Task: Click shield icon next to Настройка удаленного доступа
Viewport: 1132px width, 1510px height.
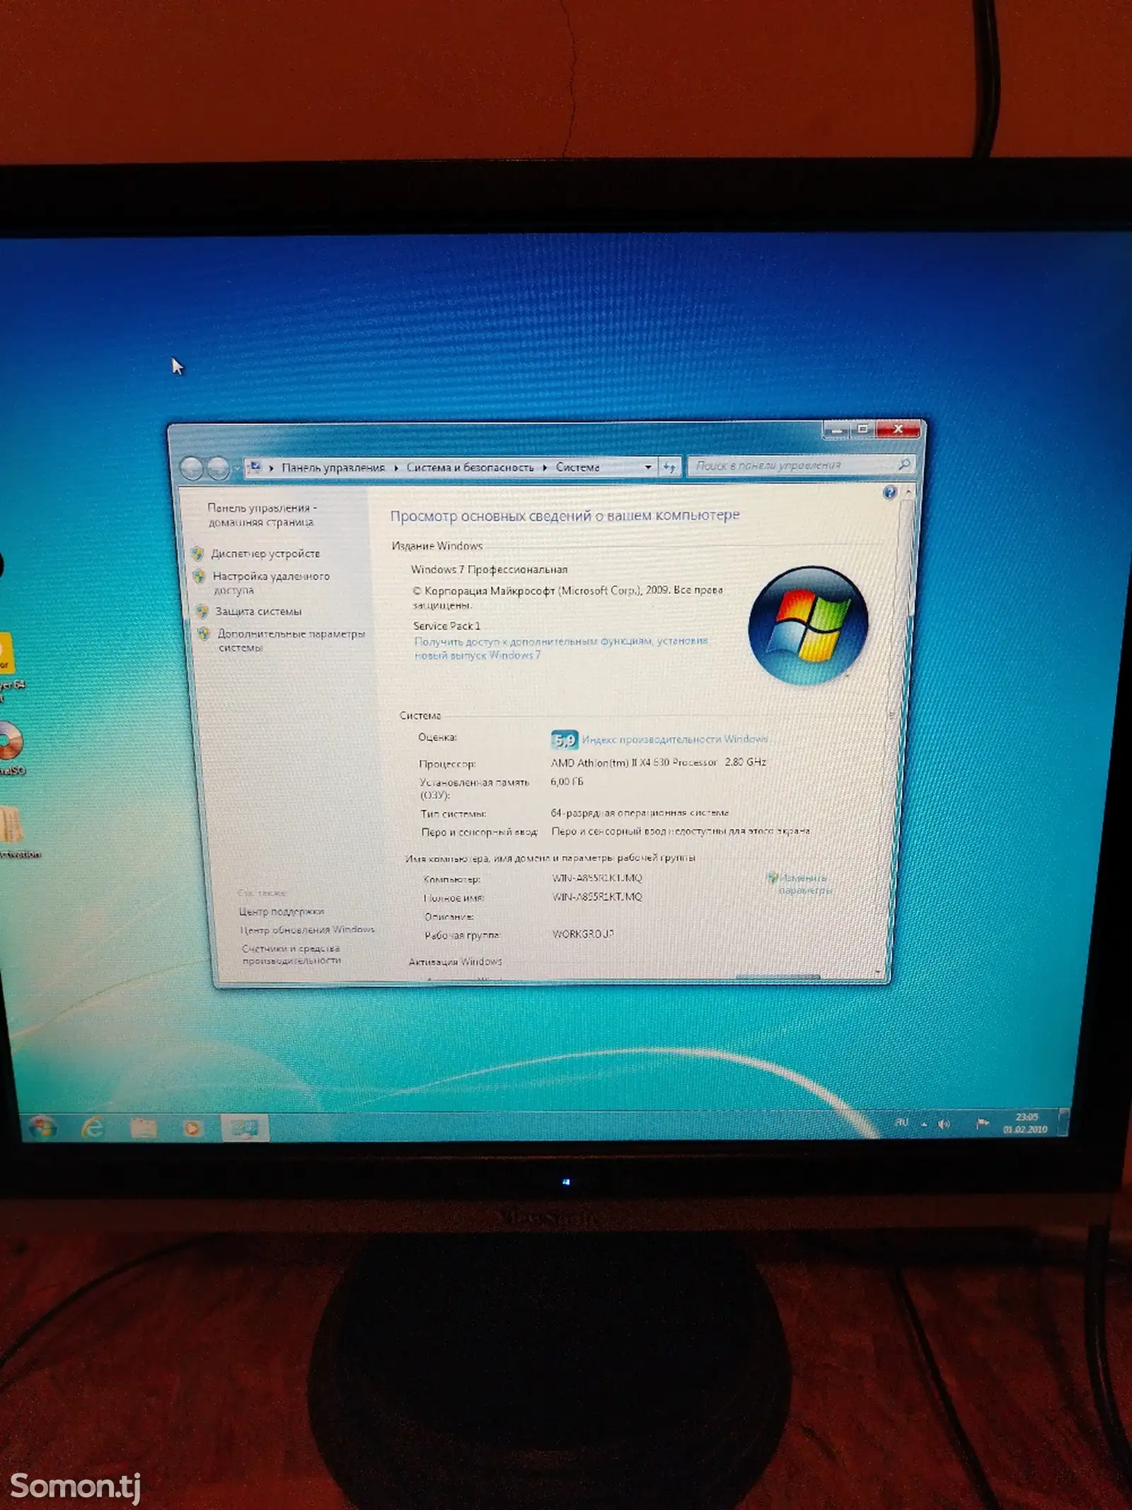Action: [199, 576]
